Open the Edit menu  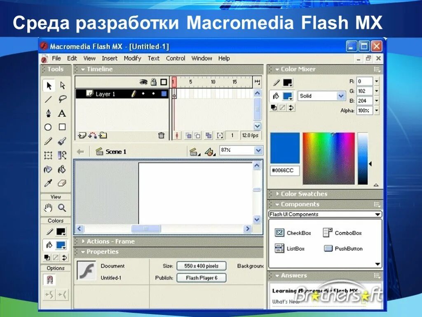coord(72,59)
